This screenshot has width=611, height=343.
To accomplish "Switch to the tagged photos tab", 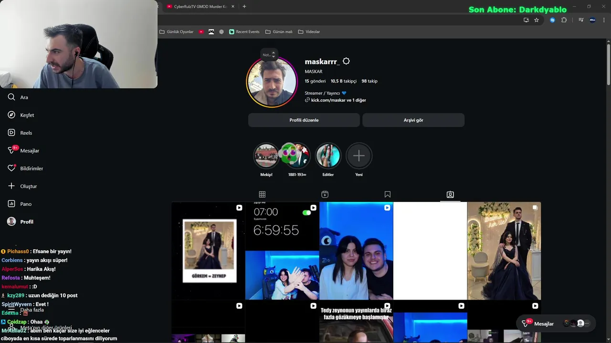I will click(450, 194).
